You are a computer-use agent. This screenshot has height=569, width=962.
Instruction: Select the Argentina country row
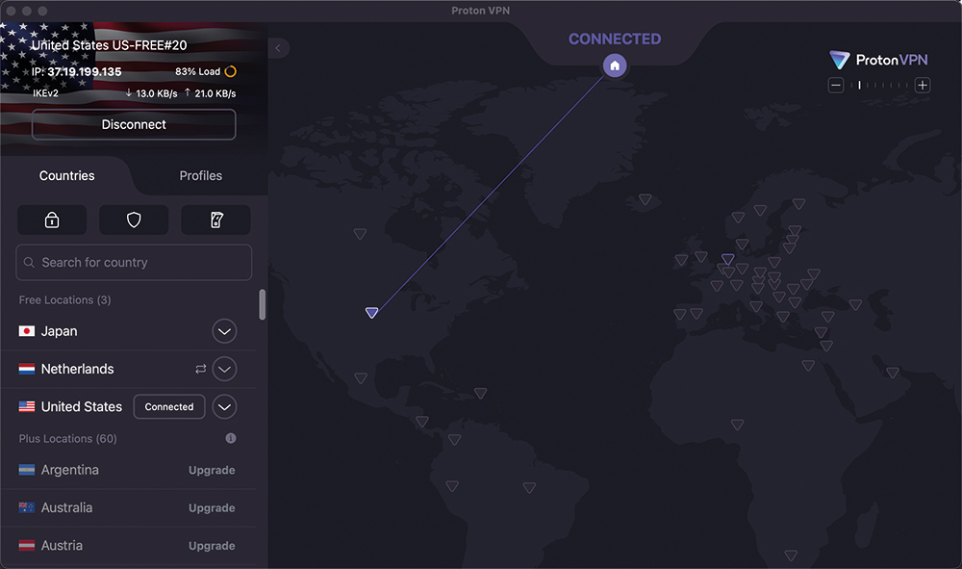point(128,470)
